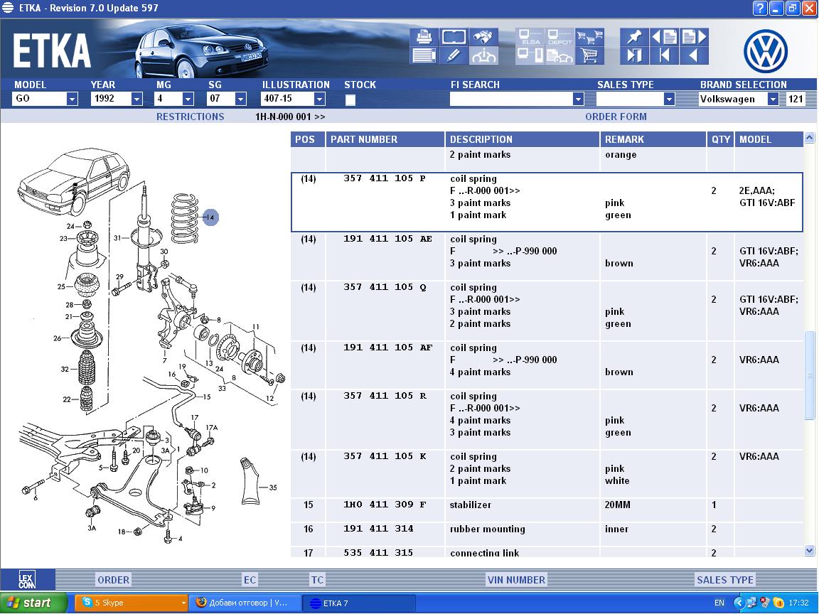Go to previous page with the left-arrow document icon

[664, 37]
